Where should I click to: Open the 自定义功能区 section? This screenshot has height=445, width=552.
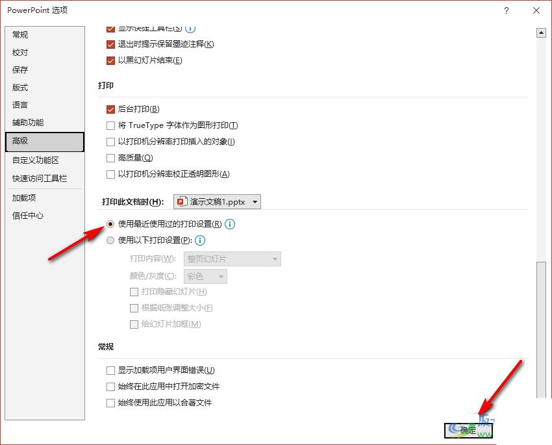click(x=36, y=160)
